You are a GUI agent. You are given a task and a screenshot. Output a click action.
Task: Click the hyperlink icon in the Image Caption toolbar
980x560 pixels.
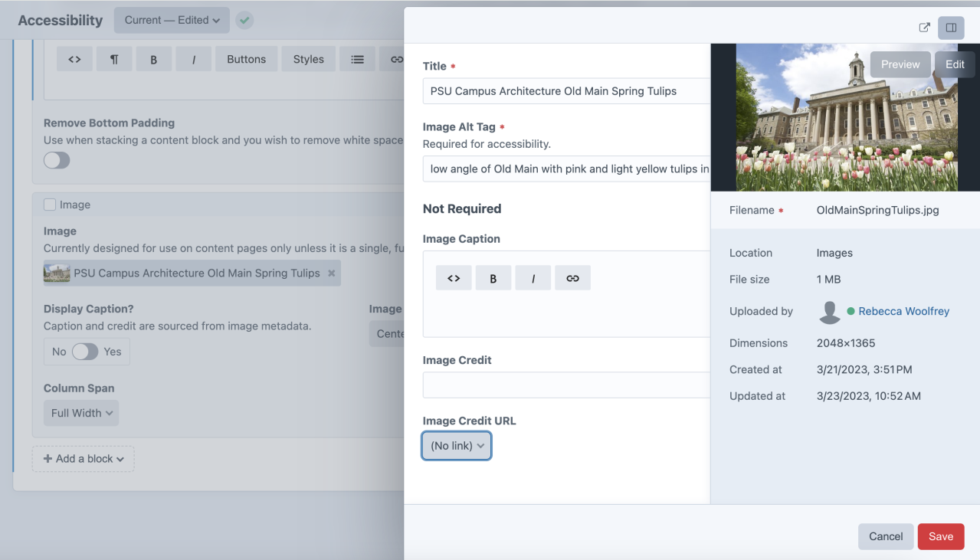pos(573,277)
